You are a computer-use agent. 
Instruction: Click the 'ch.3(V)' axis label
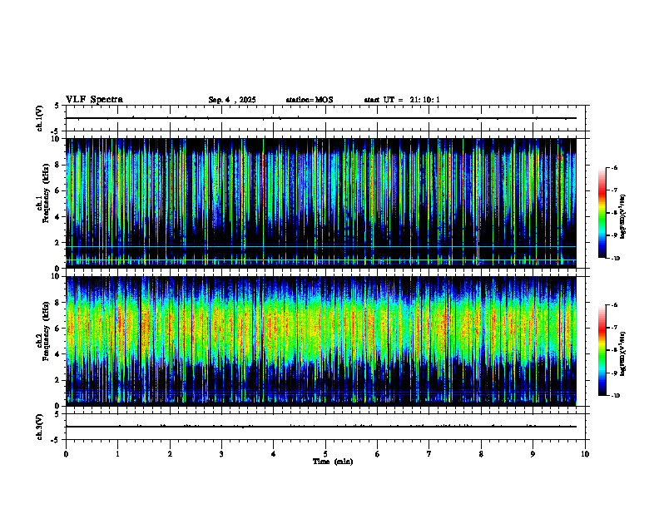[40, 427]
